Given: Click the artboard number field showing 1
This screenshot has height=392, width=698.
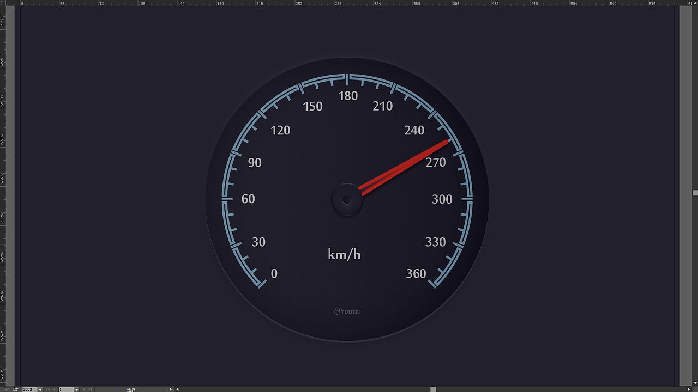Looking at the screenshot, I should click(x=66, y=389).
